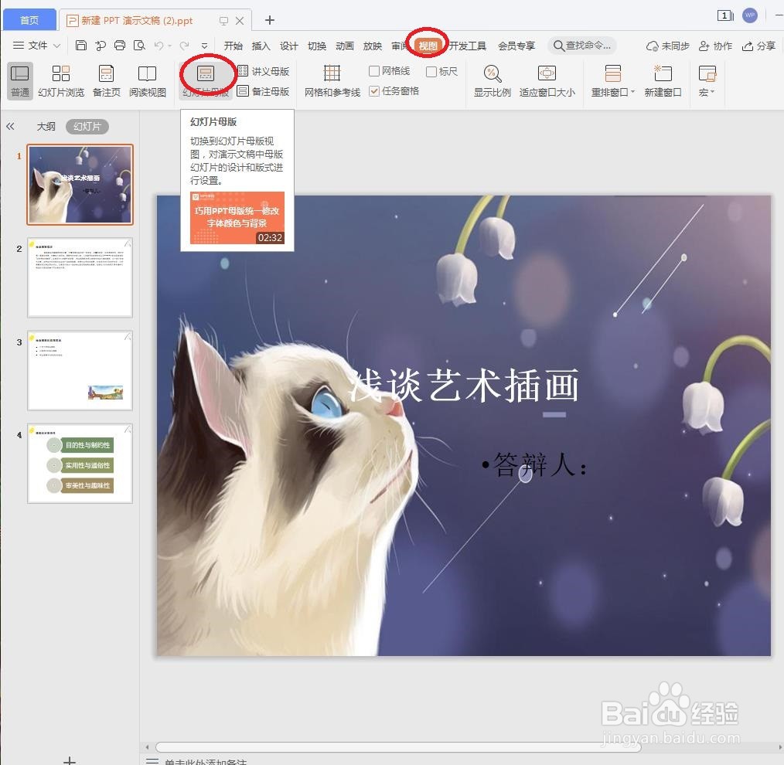Open the quick access toolbar customize dropdown
The width and height of the screenshot is (784, 765).
[204, 46]
